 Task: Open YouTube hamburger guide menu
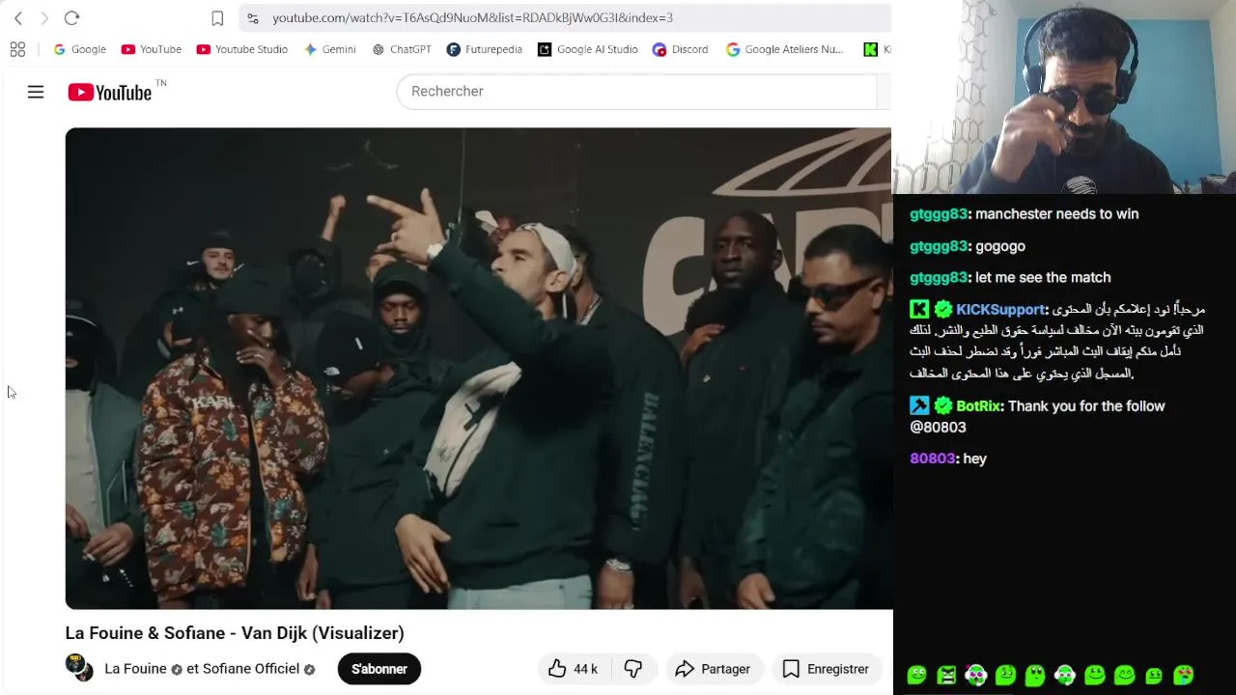coord(36,92)
